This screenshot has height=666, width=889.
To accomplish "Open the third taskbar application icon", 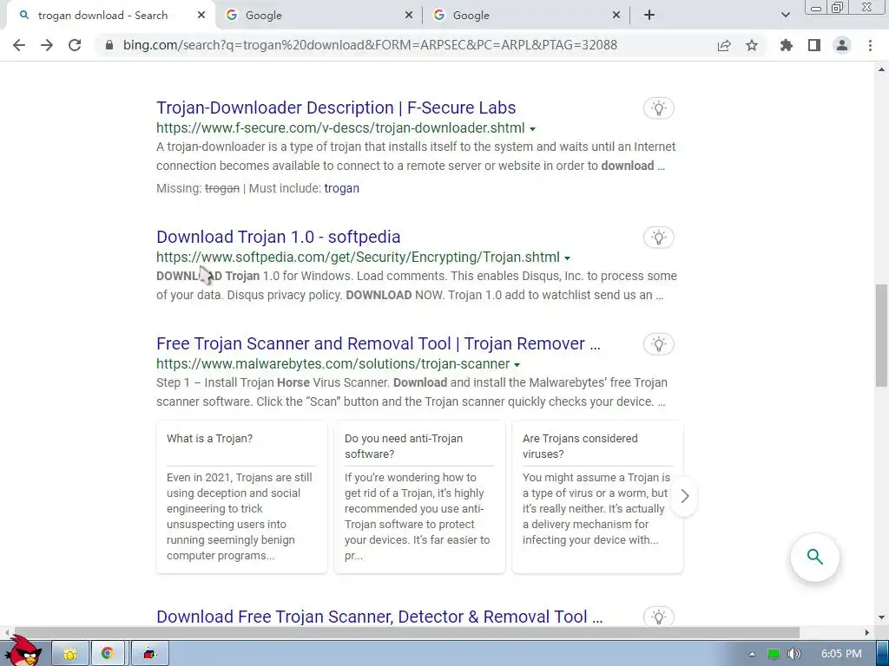I will (x=149, y=654).
